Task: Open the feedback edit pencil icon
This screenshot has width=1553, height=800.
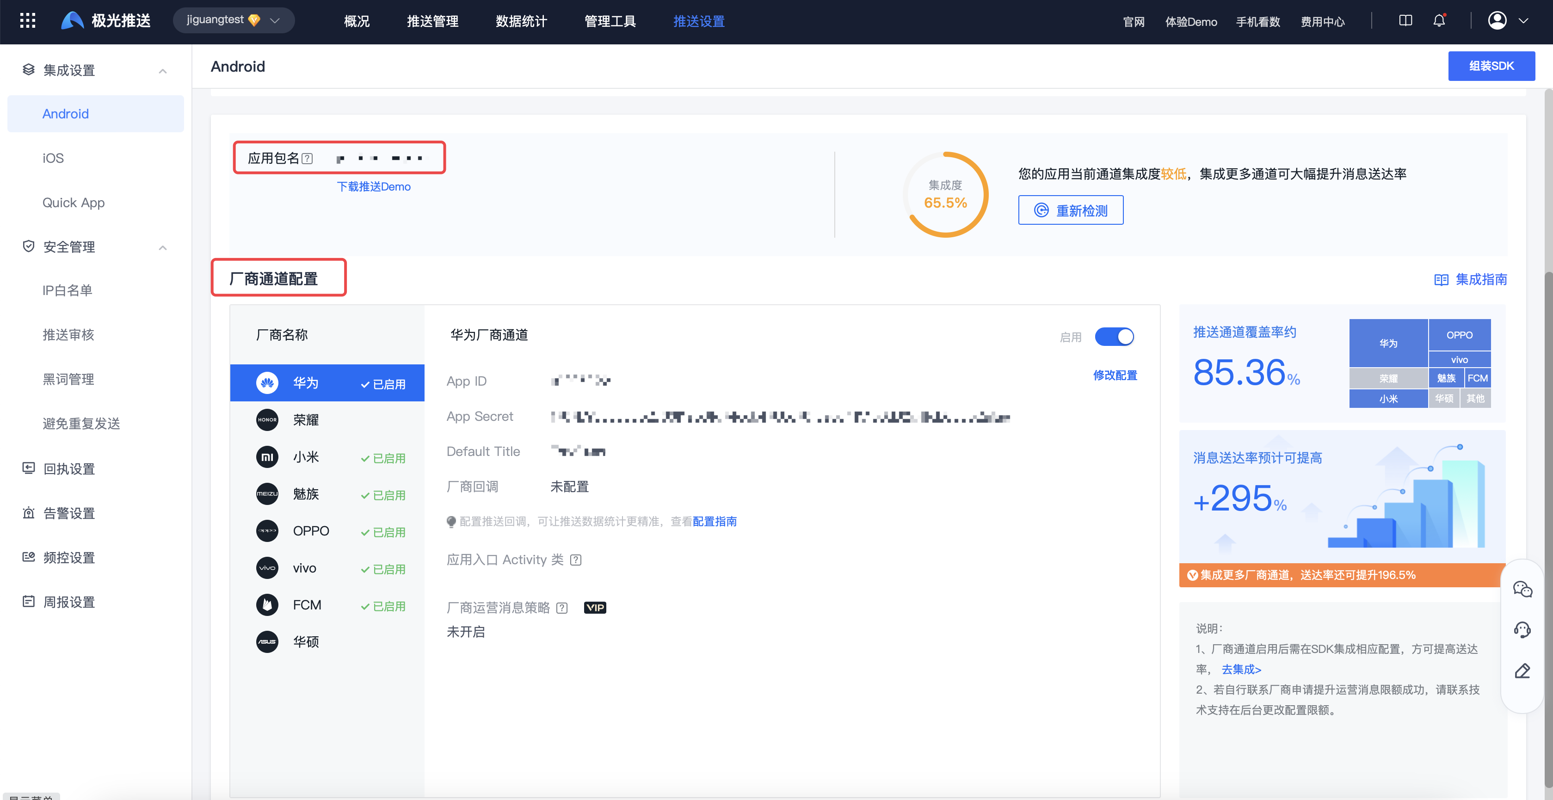Action: (1522, 671)
